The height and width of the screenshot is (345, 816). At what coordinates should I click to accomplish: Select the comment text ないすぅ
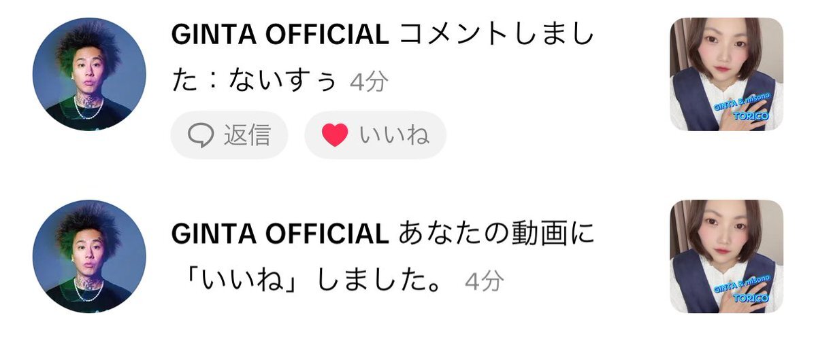coord(284,81)
